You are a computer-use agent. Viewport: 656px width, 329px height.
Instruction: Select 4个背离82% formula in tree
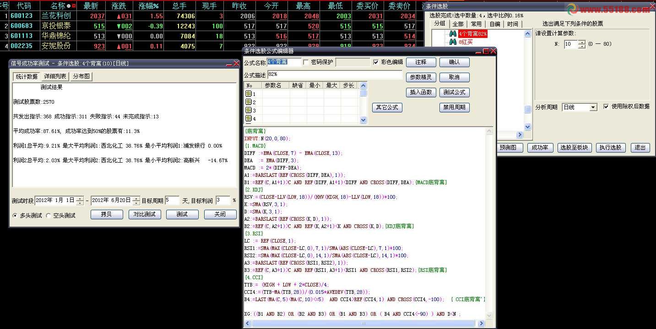[x=473, y=34]
